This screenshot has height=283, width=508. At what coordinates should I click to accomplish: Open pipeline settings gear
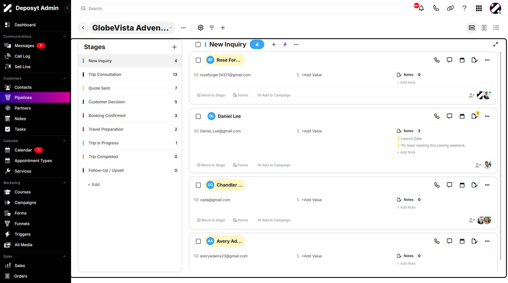click(201, 28)
